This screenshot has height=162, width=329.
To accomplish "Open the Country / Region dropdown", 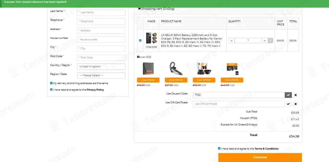I will (101, 67).
